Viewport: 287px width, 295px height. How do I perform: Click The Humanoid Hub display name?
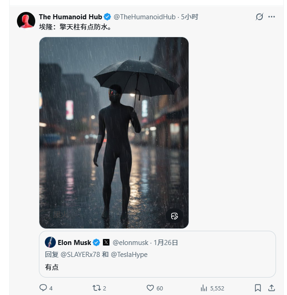70,17
